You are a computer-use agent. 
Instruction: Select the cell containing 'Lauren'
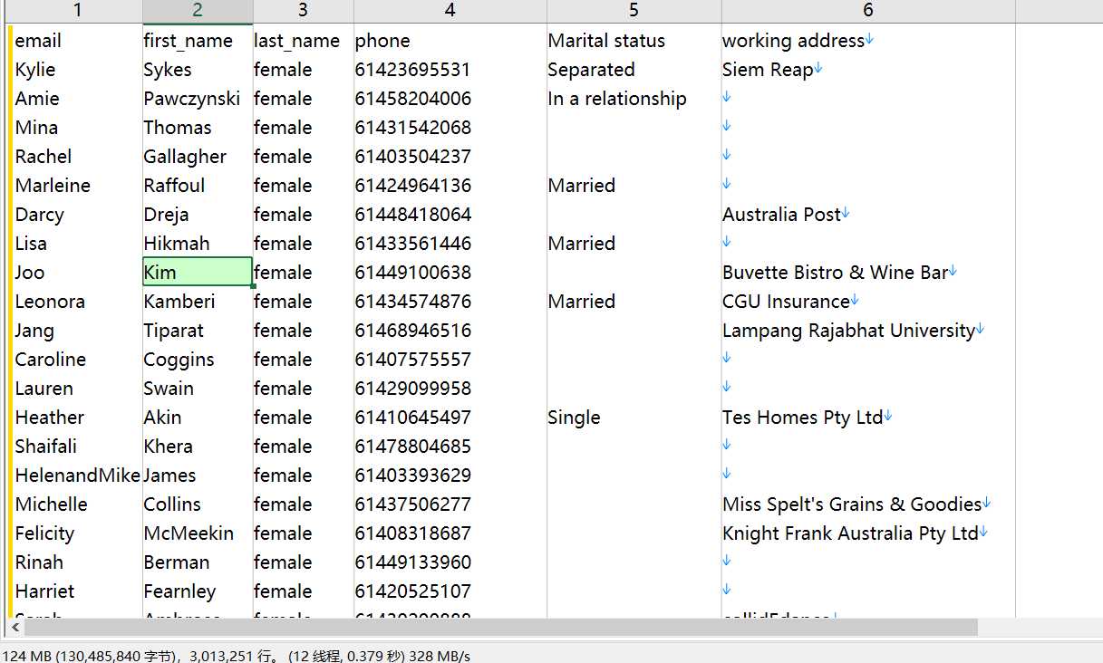point(77,389)
